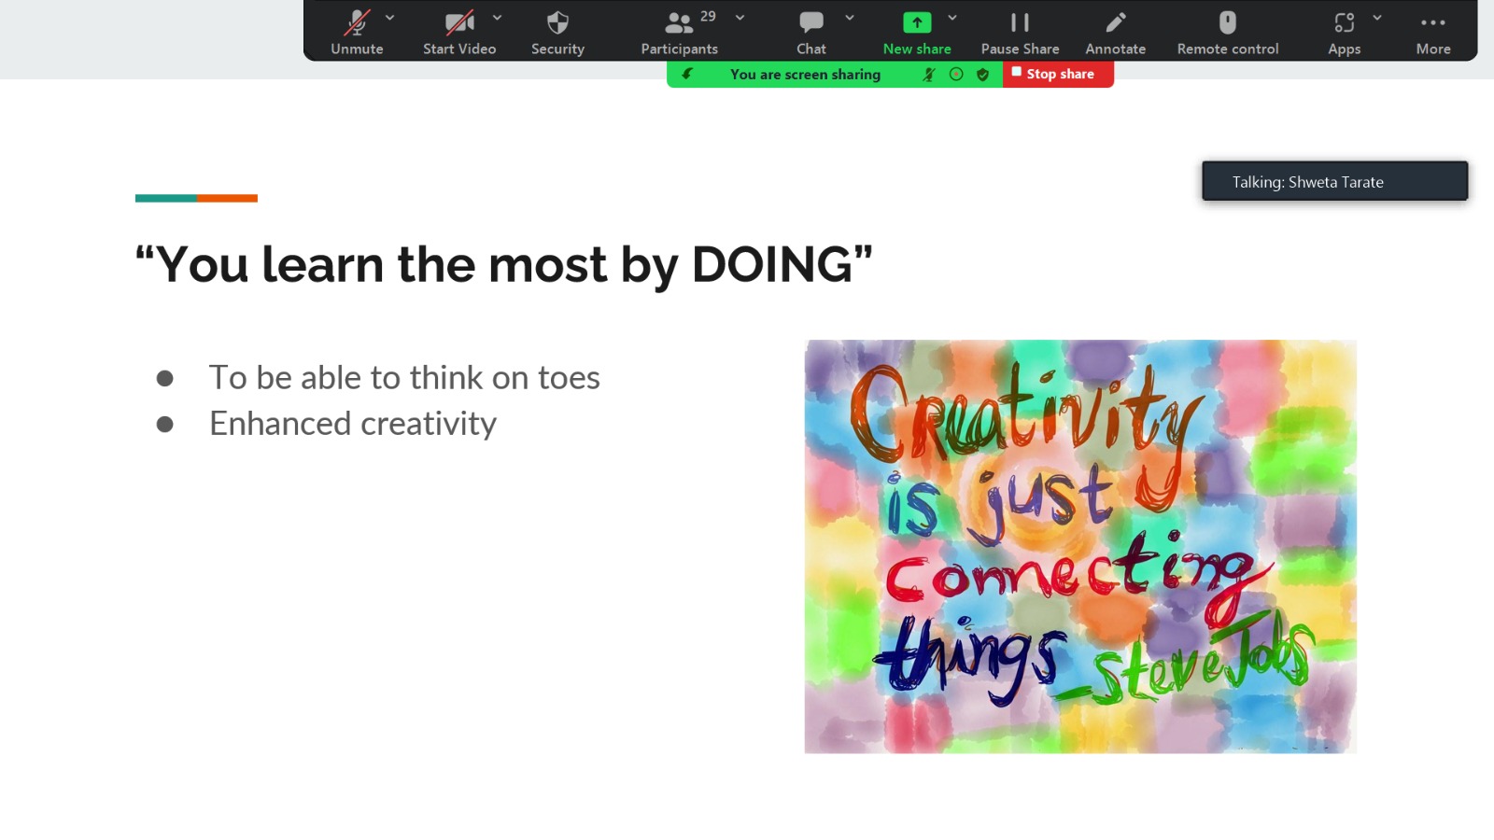Click the green shield icon in sharing bar

tap(982, 75)
